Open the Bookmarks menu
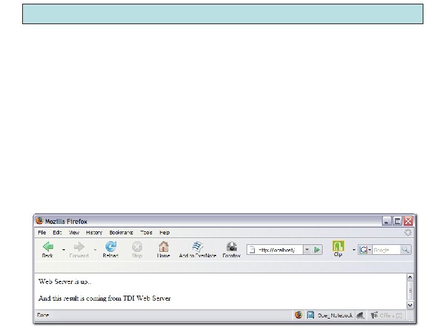 click(x=121, y=233)
